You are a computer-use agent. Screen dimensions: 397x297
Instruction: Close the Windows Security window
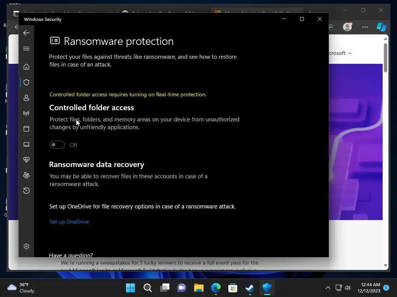pyautogui.click(x=320, y=19)
